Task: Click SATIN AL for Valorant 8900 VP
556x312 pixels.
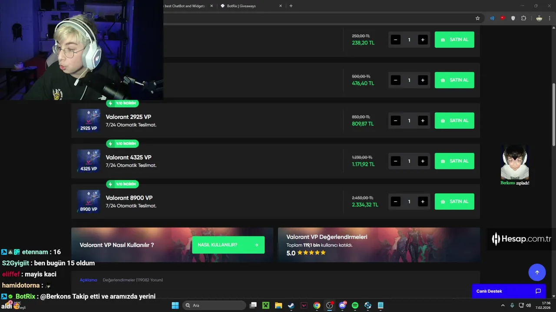Action: [x=454, y=201]
